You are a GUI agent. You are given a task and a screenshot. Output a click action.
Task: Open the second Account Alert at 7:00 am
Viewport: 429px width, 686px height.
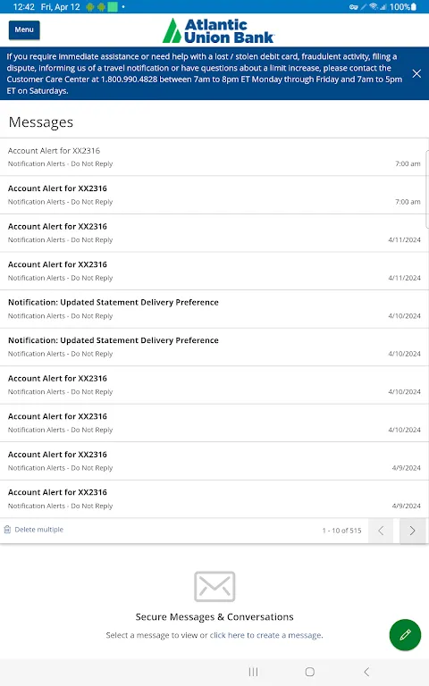pyautogui.click(x=214, y=195)
